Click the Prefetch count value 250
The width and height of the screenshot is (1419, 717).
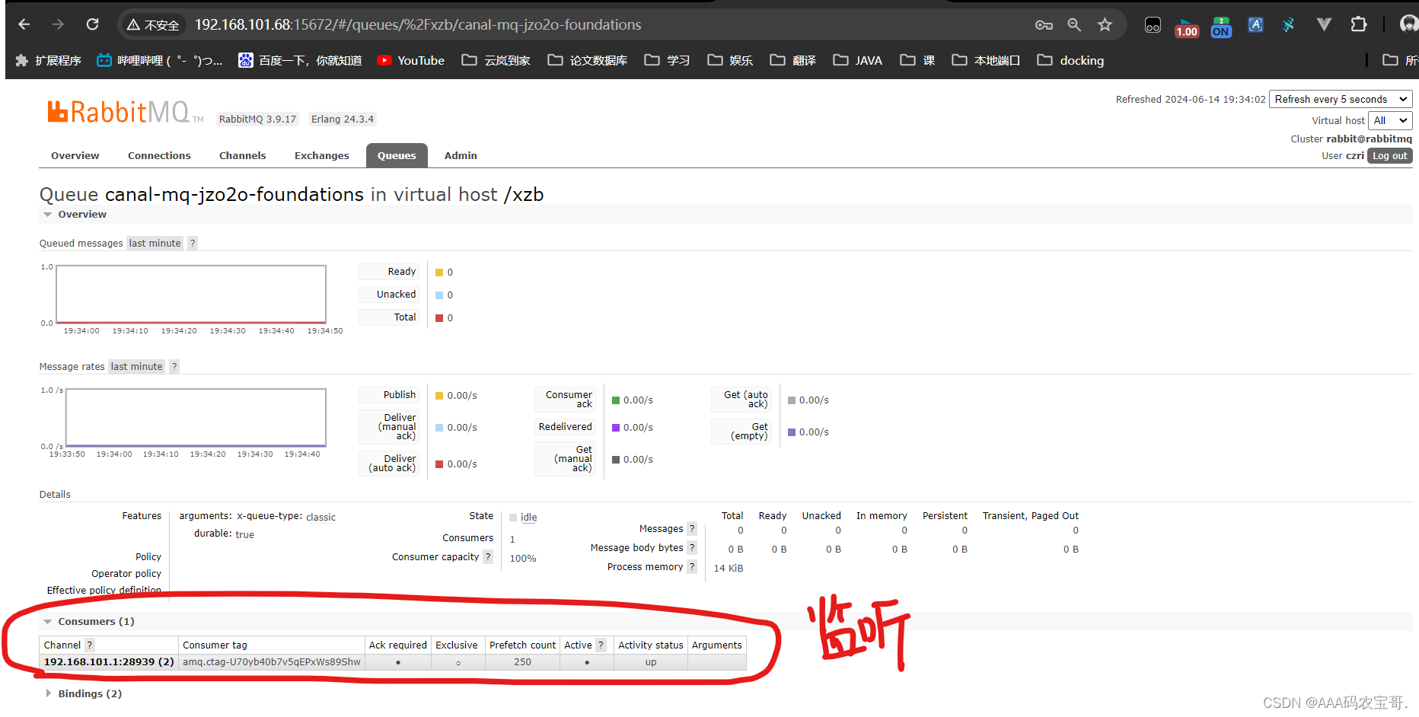(x=522, y=662)
